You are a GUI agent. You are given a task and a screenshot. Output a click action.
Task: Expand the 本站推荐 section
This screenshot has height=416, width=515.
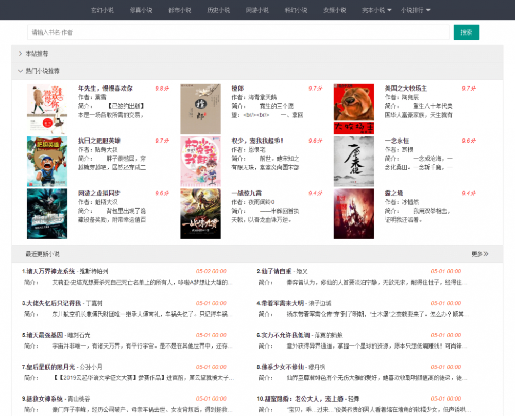coord(257,54)
